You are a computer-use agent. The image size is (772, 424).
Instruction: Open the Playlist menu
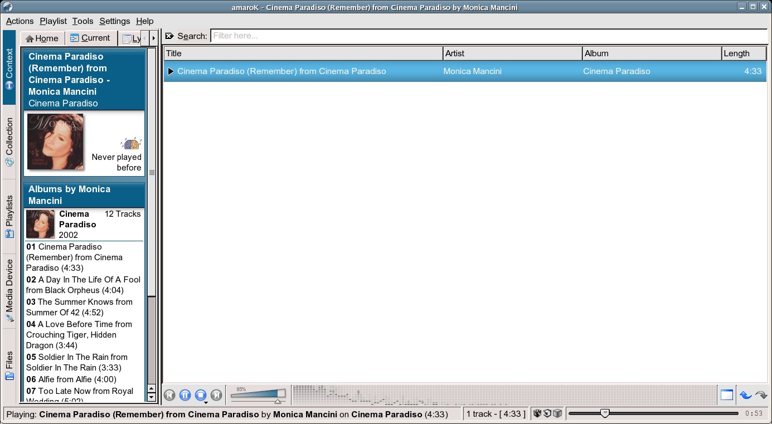click(53, 21)
